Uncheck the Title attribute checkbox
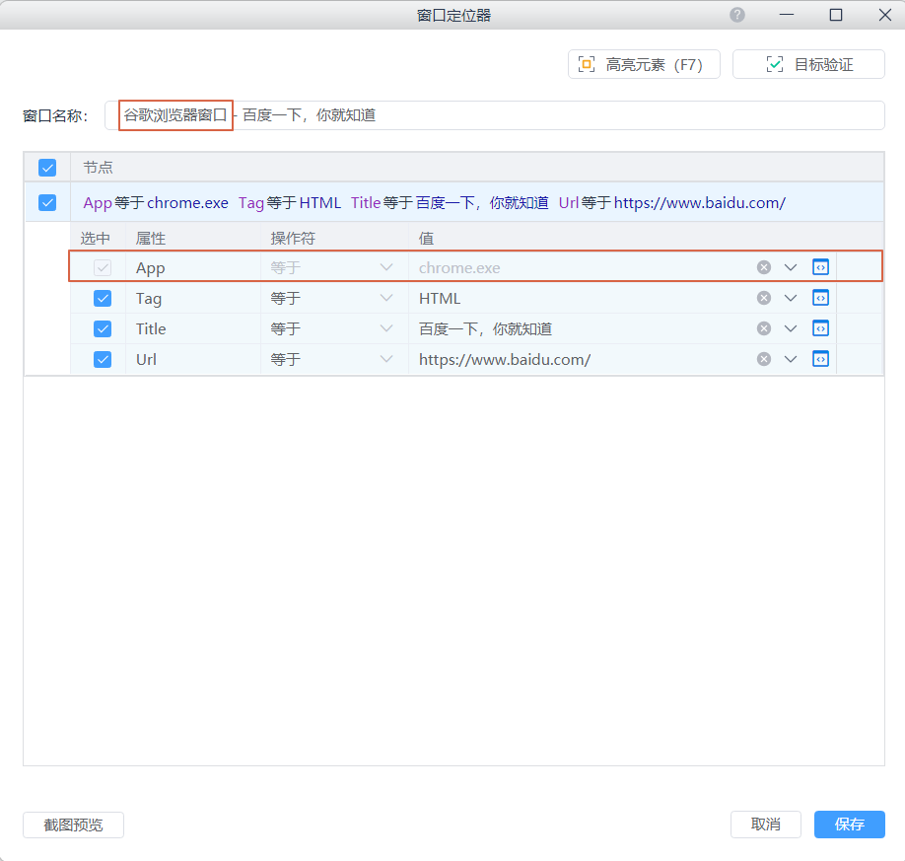This screenshot has height=861, width=905. click(x=103, y=328)
